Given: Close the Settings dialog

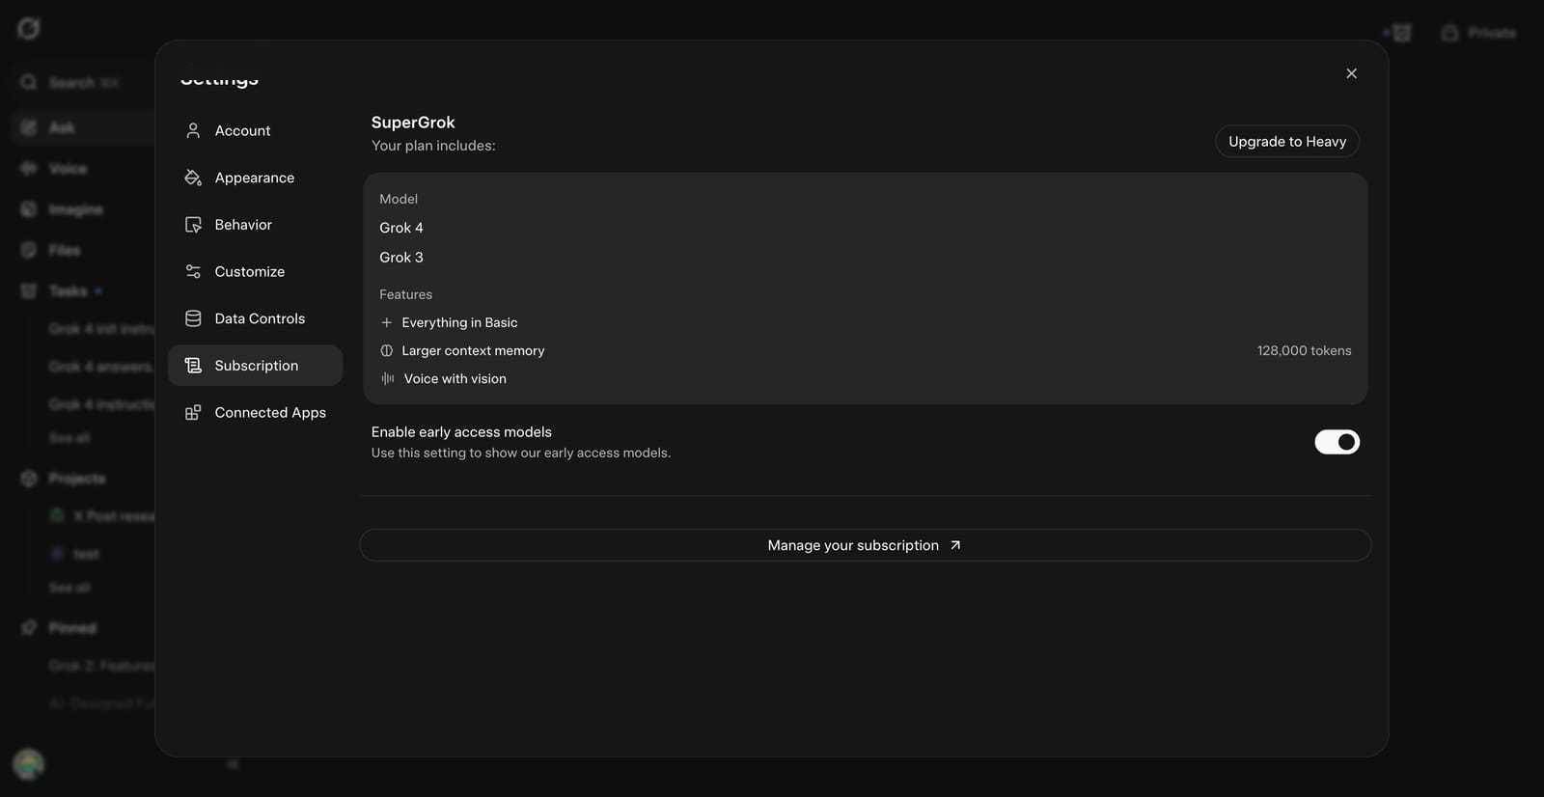Looking at the screenshot, I should pos(1351,73).
